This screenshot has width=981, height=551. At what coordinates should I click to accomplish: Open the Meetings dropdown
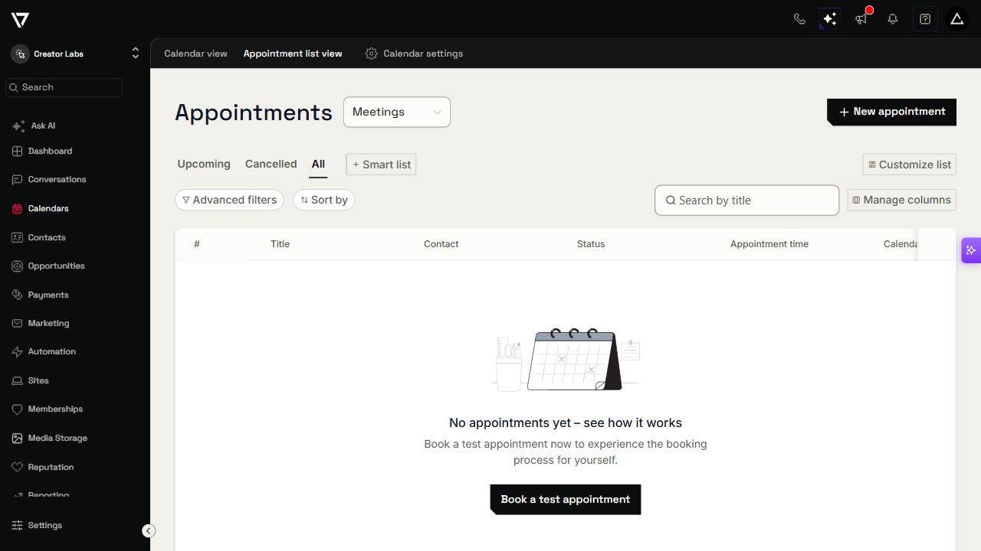click(x=397, y=112)
